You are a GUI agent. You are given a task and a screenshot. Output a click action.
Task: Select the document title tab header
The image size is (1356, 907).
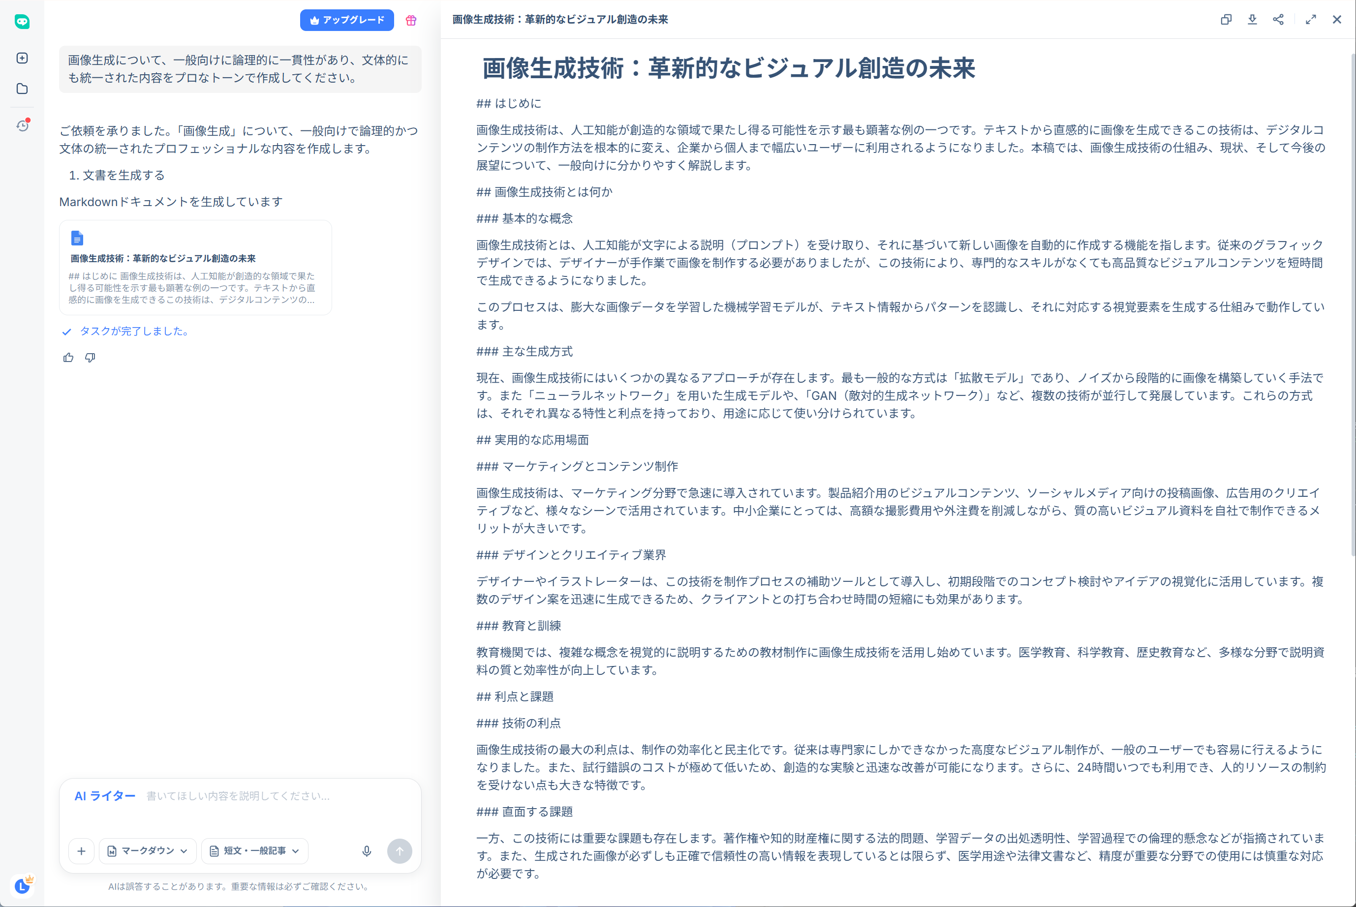(x=559, y=19)
